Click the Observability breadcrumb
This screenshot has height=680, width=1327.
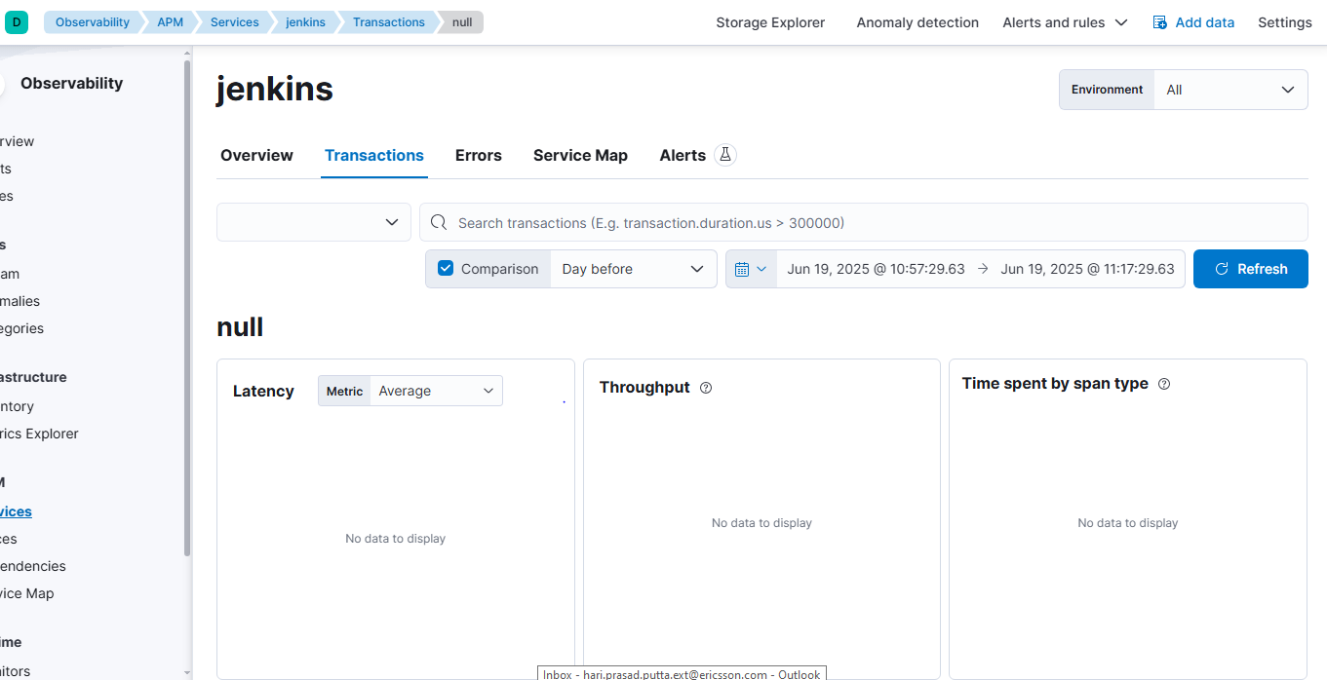click(x=92, y=22)
